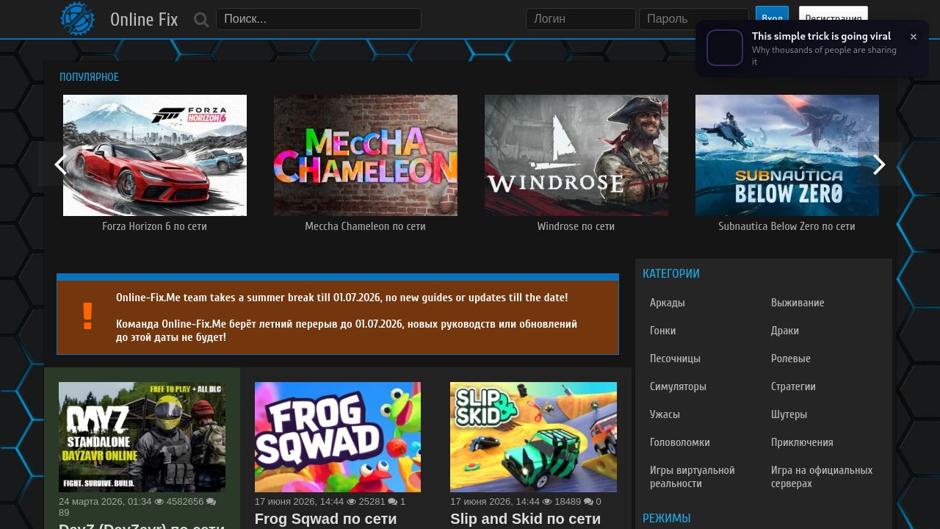Open the Драки category
The width and height of the screenshot is (940, 529).
click(785, 331)
